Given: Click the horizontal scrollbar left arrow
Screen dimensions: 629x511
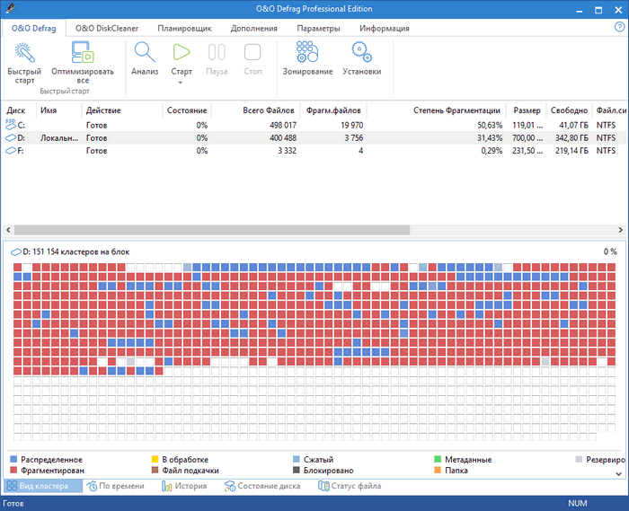Looking at the screenshot, I should (8, 230).
